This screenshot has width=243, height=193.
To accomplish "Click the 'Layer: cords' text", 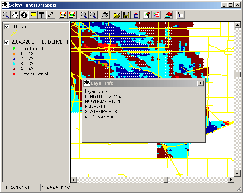I will click(96, 91).
